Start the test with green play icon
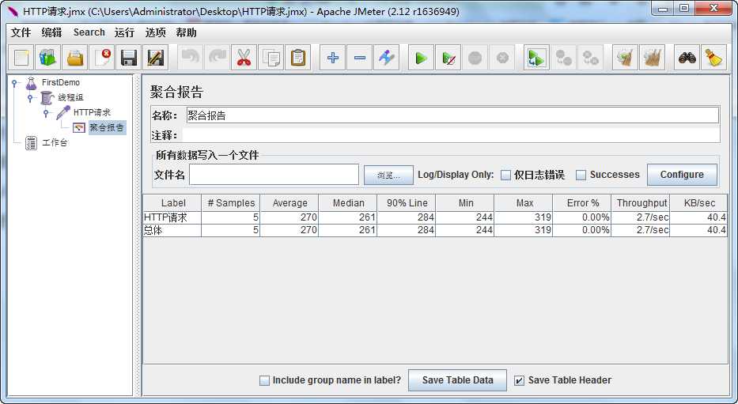738x404 pixels. pyautogui.click(x=422, y=58)
